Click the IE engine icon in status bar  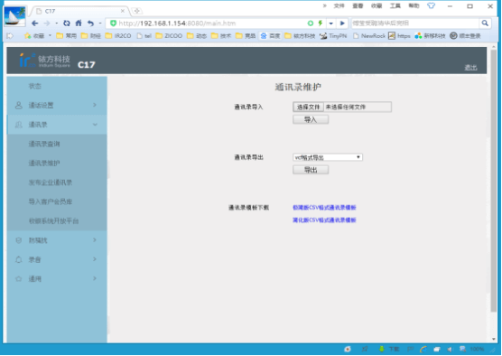(423, 349)
